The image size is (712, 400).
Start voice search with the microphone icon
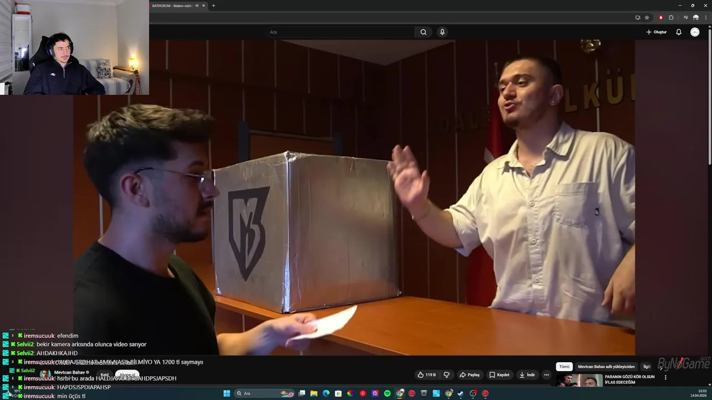tap(442, 32)
